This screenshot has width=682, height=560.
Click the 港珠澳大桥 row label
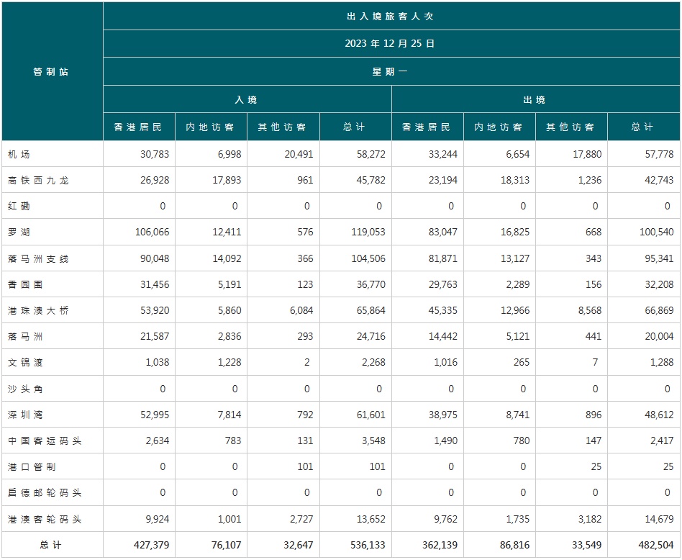click(39, 311)
